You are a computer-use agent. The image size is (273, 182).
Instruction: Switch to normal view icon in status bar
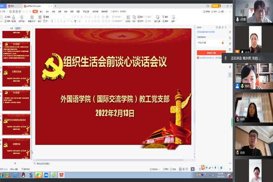tap(180, 169)
